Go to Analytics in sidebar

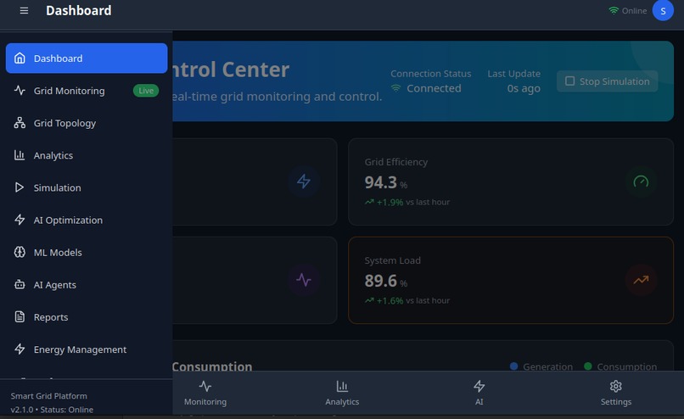(87, 154)
